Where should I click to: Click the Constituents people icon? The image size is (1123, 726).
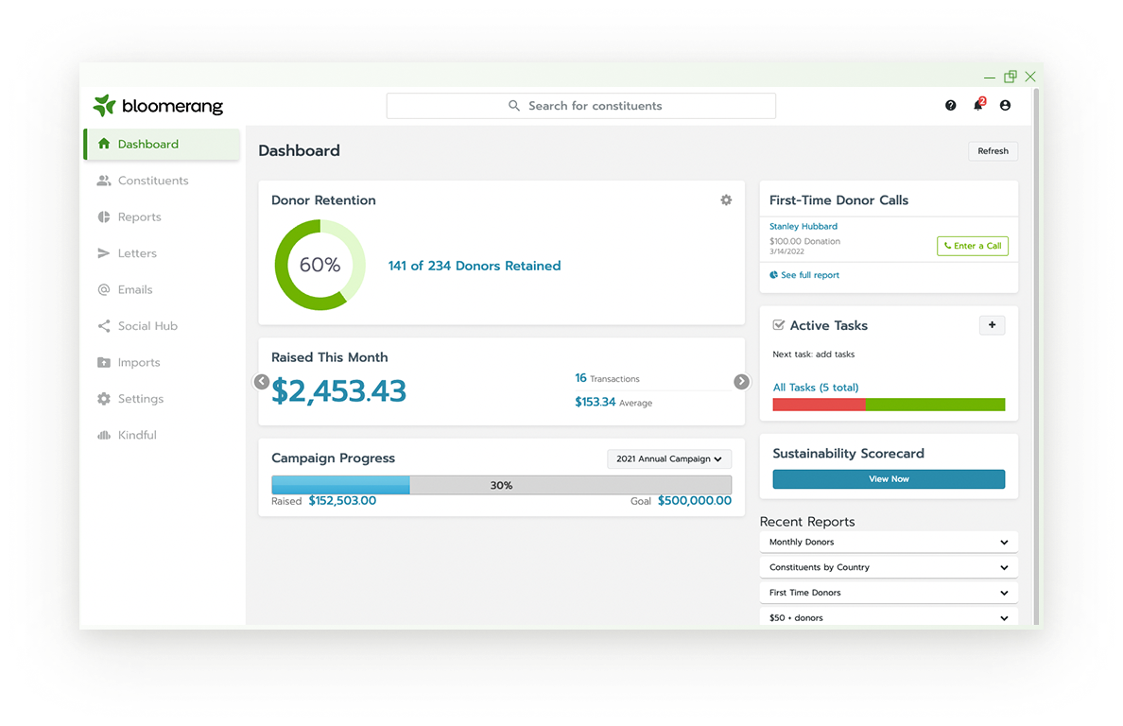[104, 181]
